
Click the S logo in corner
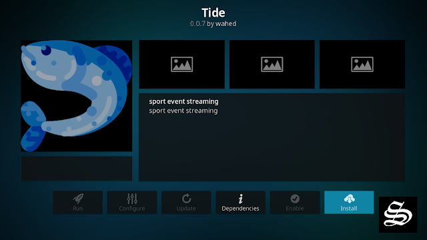click(x=398, y=215)
